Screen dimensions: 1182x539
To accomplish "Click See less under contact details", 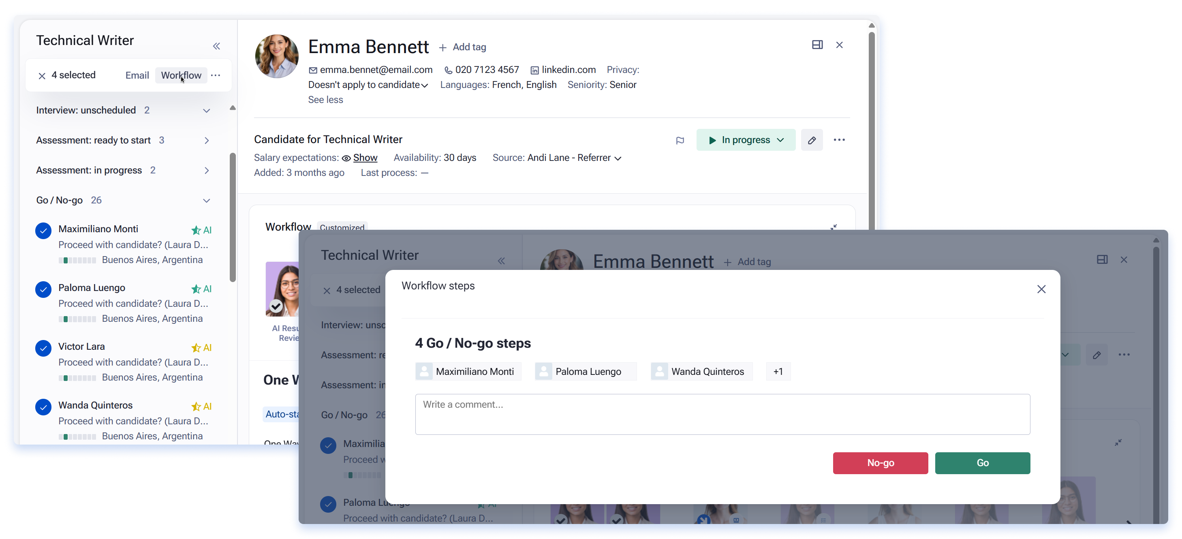I will coord(325,100).
